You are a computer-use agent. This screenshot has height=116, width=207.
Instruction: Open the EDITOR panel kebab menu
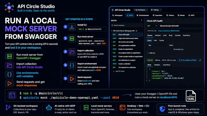point(141,20)
